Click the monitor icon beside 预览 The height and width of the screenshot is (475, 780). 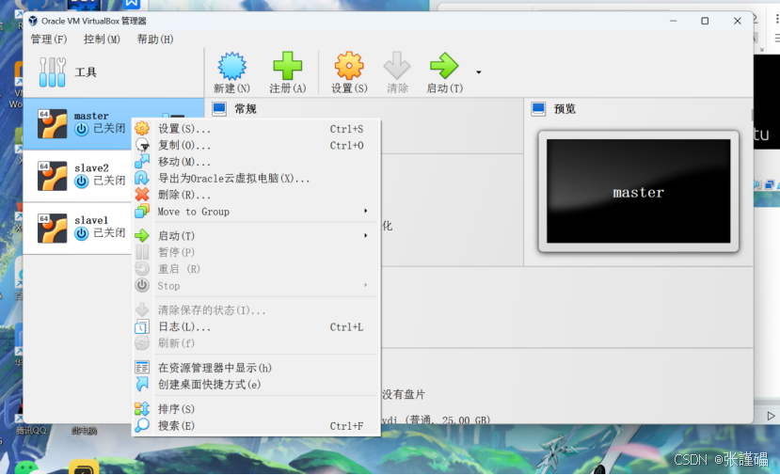tap(538, 109)
